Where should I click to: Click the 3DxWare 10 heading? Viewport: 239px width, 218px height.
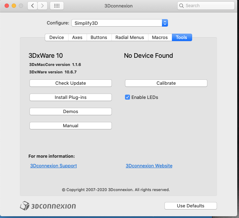(x=45, y=56)
